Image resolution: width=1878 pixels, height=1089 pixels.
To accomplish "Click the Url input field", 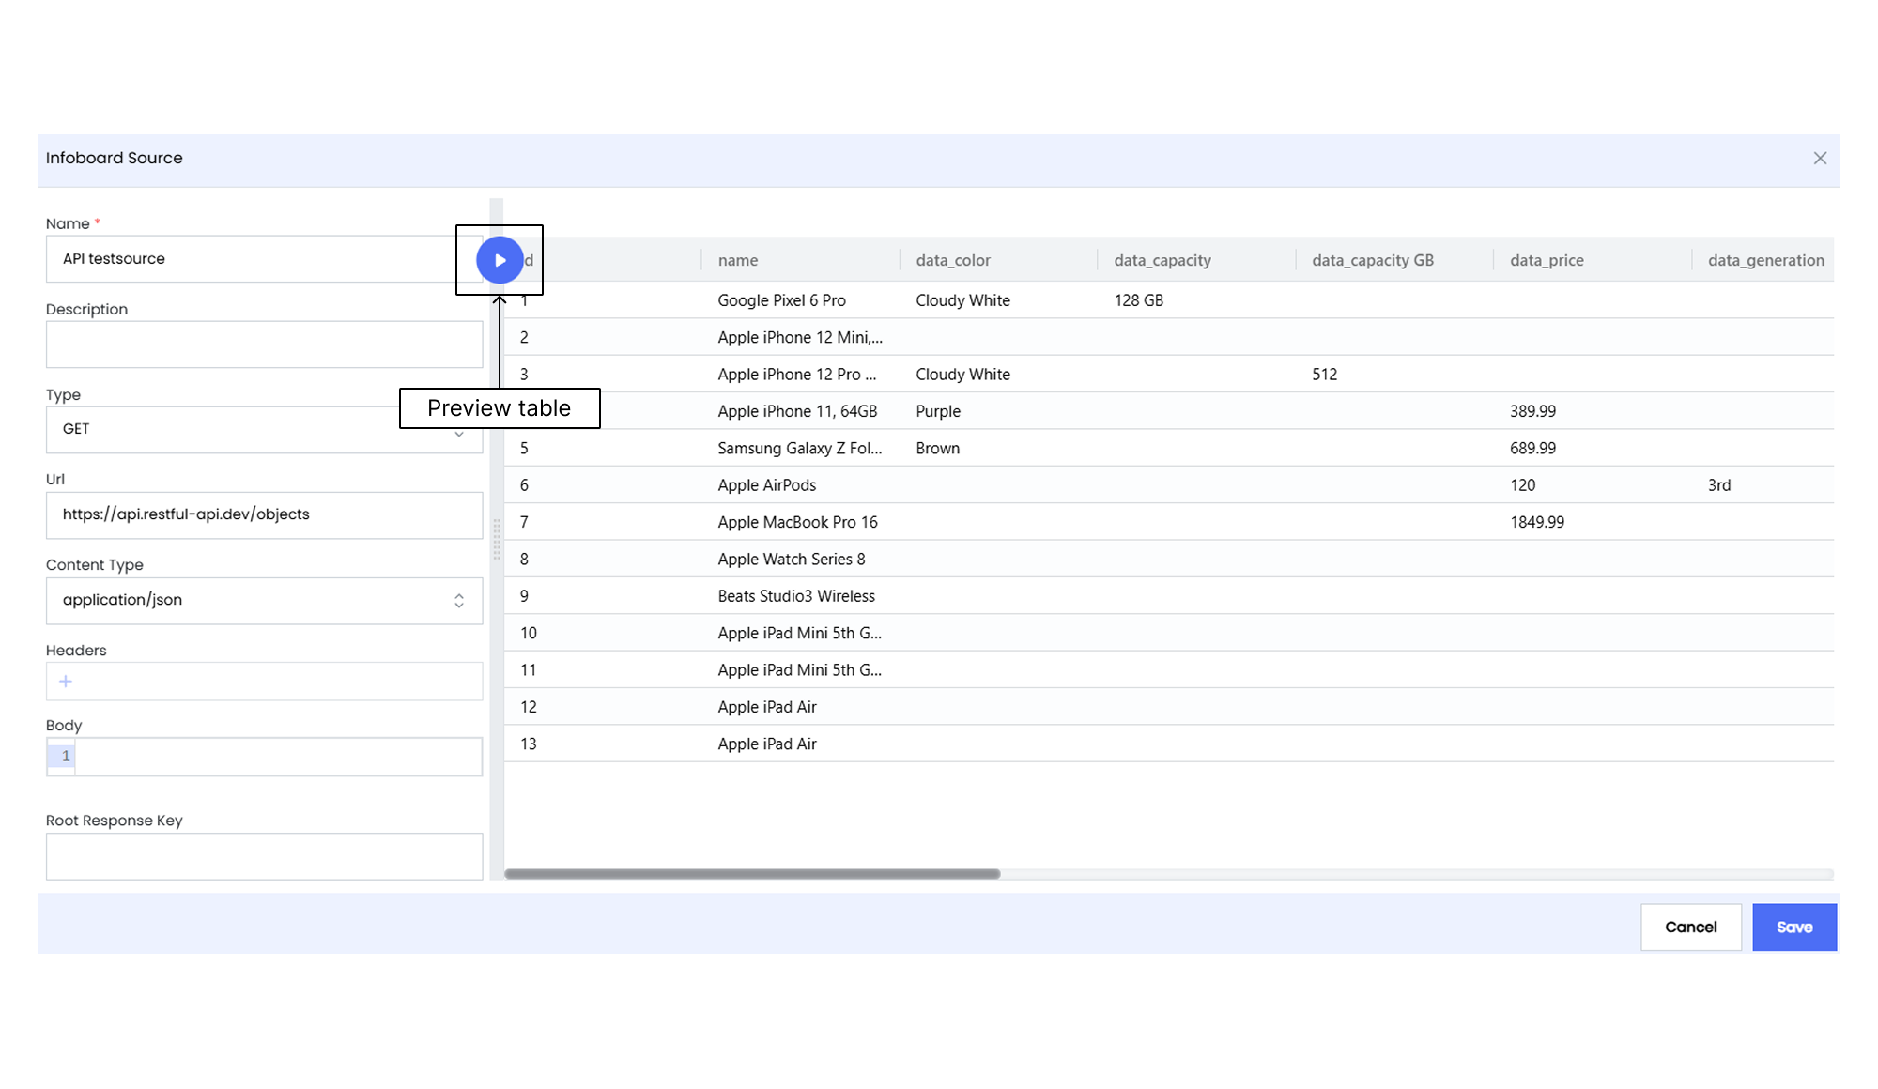I will click(264, 515).
